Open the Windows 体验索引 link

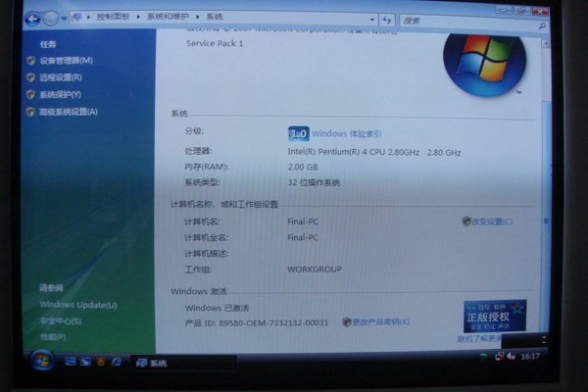coord(347,134)
